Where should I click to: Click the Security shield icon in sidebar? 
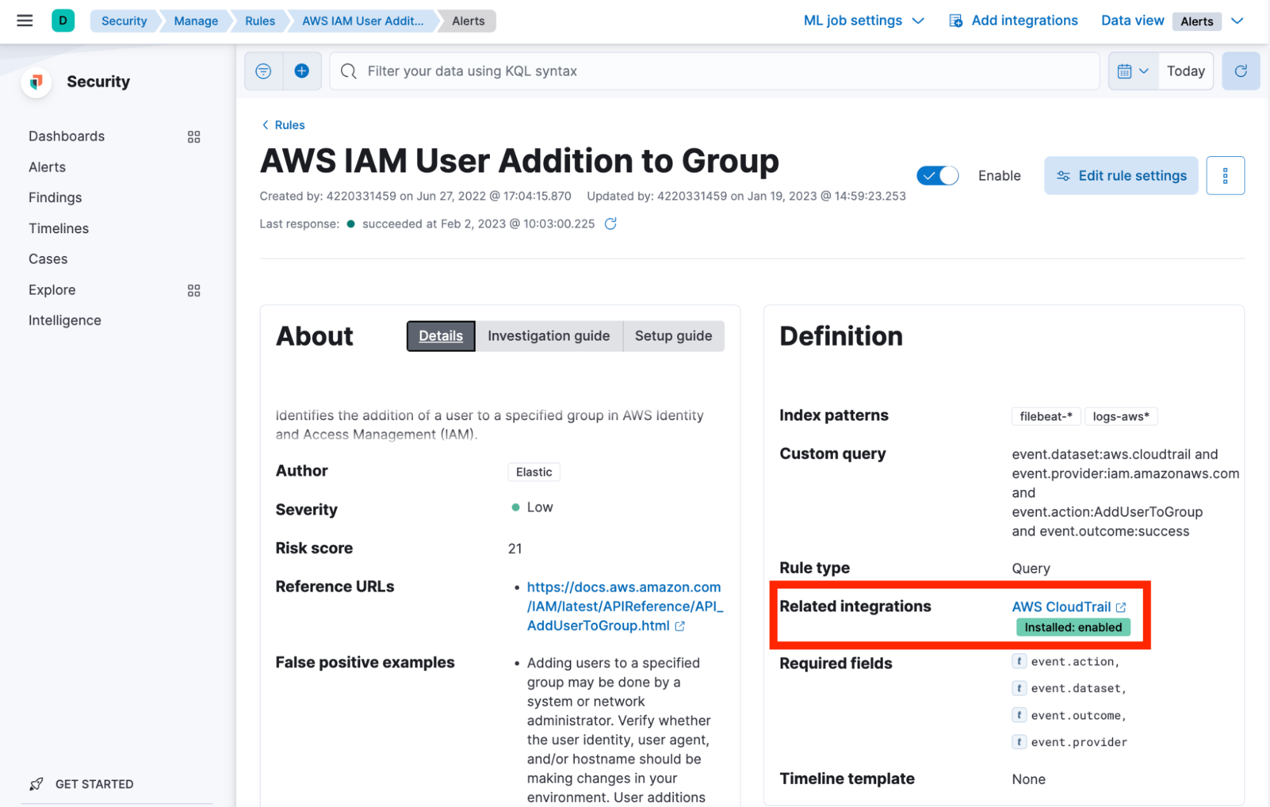pos(38,81)
